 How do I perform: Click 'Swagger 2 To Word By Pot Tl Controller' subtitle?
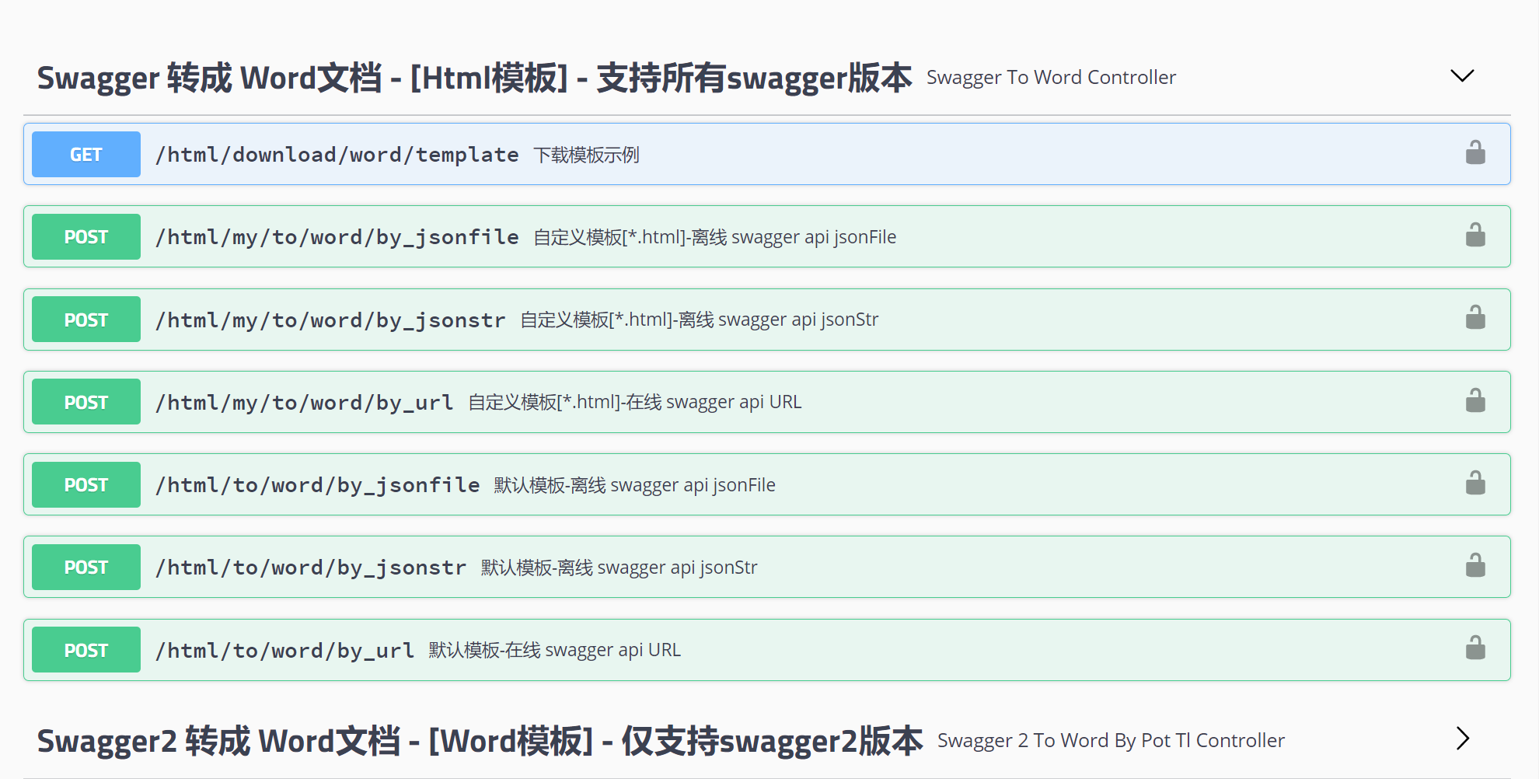coord(1111,740)
